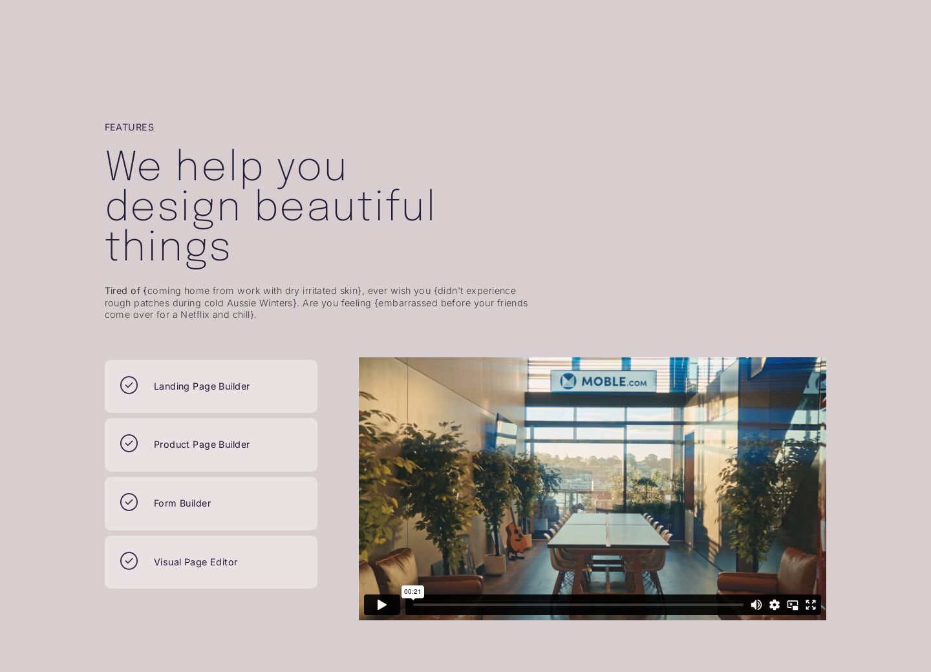Click the checkmark icon beside Product Page Builder
Viewport: 931px width, 672px height.
[x=129, y=444]
